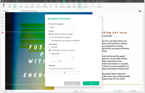The width and height of the screenshot is (145, 93).
Task: Open the search icon in left sidebar
Action: coord(3,29)
